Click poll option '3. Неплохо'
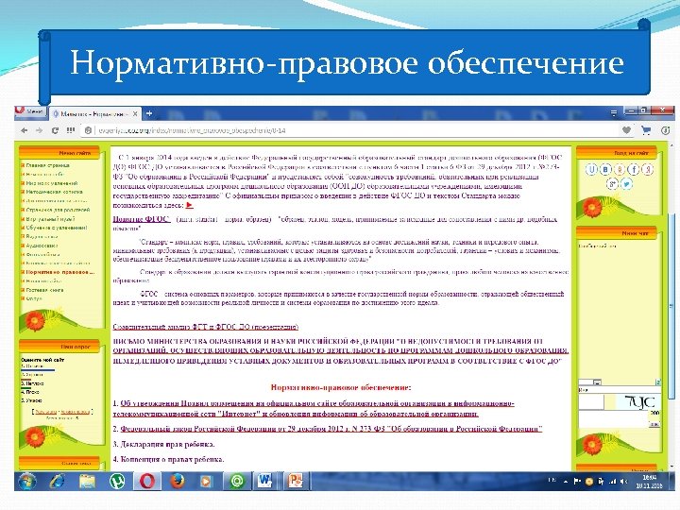 [x=32, y=383]
